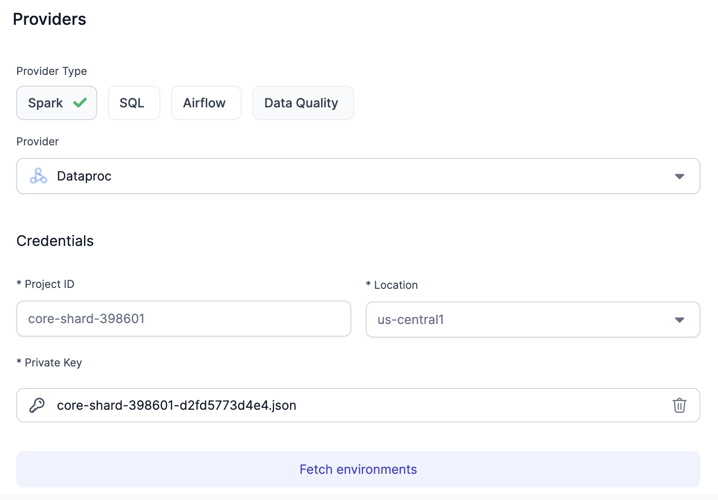Select the SQL provider type
718x500 pixels.
click(x=134, y=103)
